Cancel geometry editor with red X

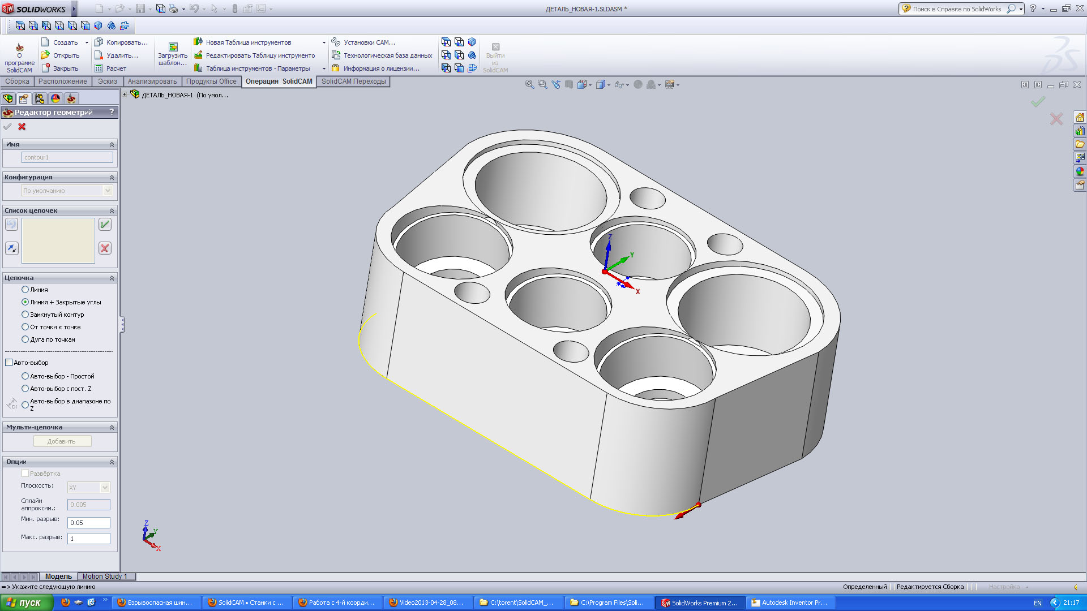[22, 127]
